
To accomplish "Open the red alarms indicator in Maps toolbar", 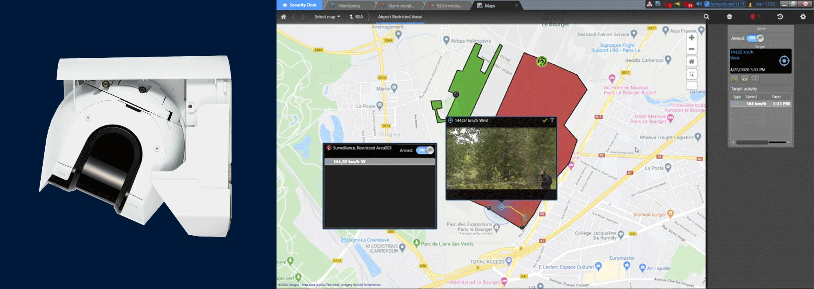I will (755, 17).
